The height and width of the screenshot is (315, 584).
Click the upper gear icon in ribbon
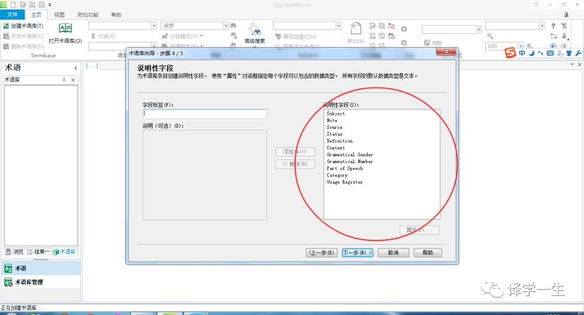coord(404,29)
